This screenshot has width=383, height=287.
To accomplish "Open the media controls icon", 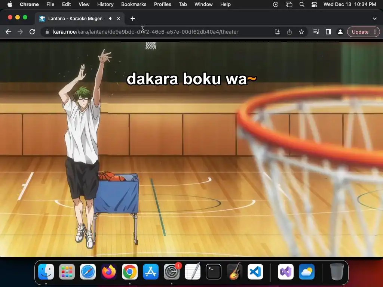I will point(316,32).
